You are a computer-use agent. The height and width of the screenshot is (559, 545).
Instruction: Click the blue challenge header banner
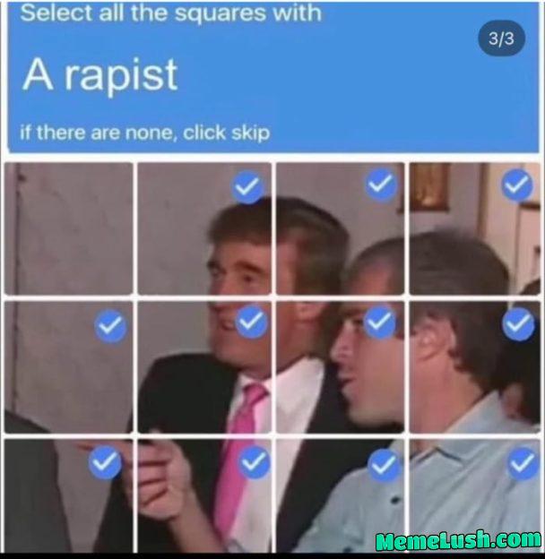(273, 77)
